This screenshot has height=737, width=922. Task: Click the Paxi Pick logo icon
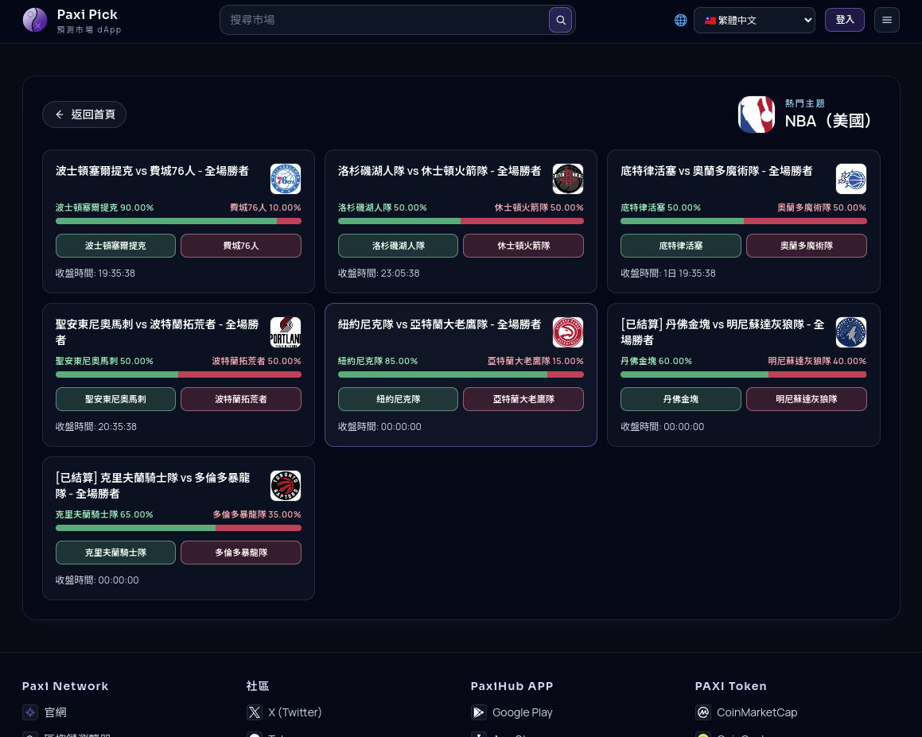pos(35,20)
